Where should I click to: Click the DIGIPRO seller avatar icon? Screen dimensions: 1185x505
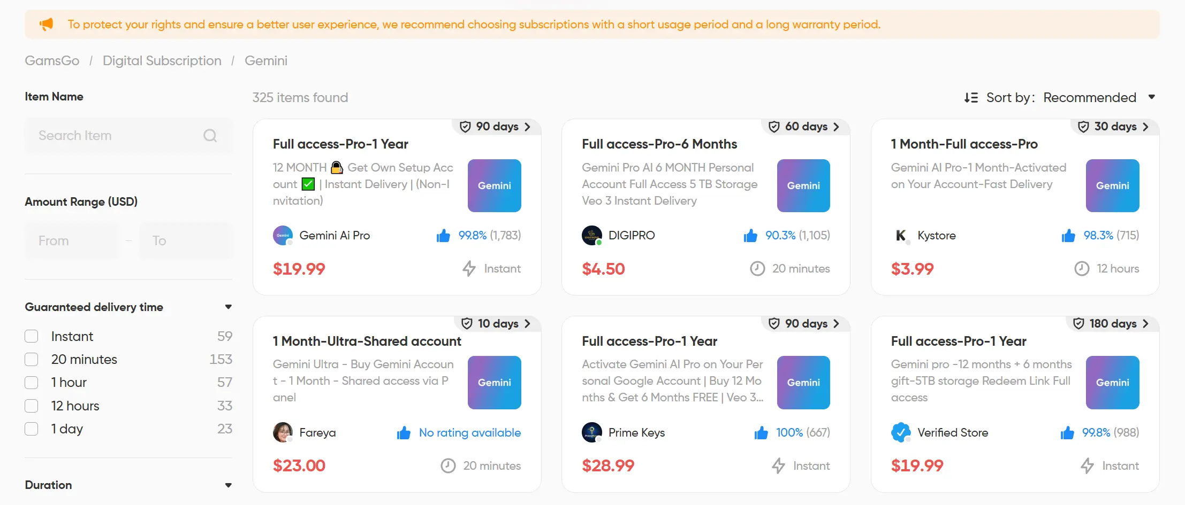pyautogui.click(x=592, y=236)
